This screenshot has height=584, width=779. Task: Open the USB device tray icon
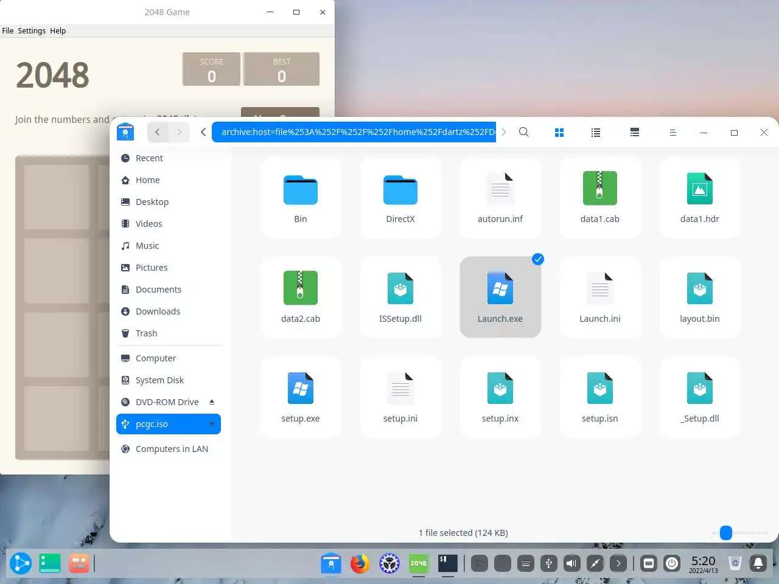coord(549,563)
